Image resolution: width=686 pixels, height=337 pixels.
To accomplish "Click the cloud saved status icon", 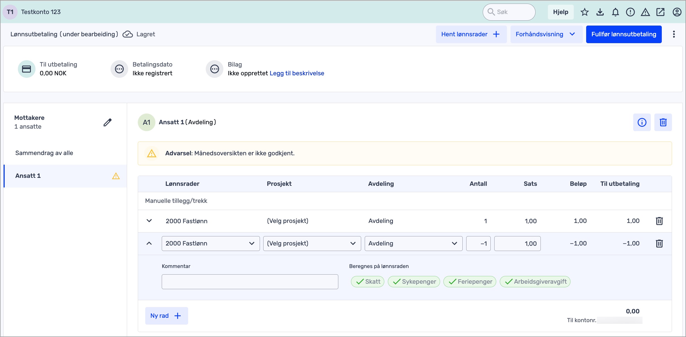I will (x=128, y=34).
